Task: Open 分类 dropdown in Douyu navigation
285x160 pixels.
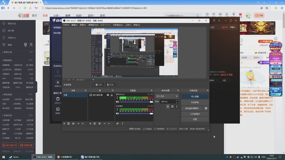Action: 57,16
